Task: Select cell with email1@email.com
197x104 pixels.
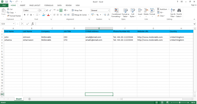Action: coord(99,40)
